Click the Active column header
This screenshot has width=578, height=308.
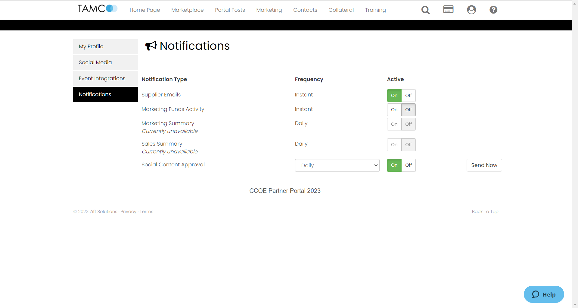pos(395,79)
